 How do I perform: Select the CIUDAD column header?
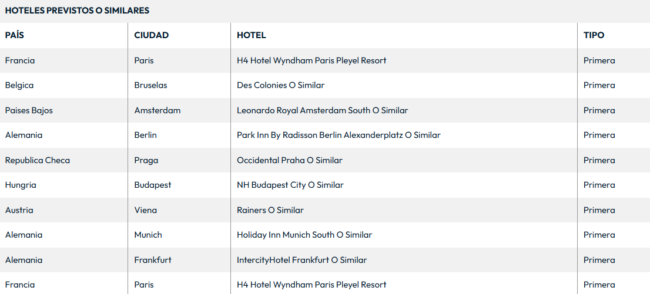click(x=151, y=35)
